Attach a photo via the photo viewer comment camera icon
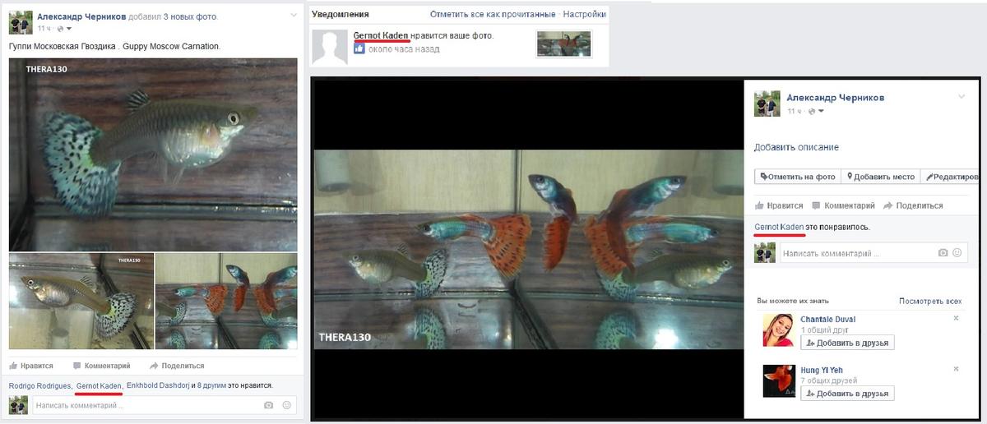The width and height of the screenshot is (987, 424). point(943,254)
